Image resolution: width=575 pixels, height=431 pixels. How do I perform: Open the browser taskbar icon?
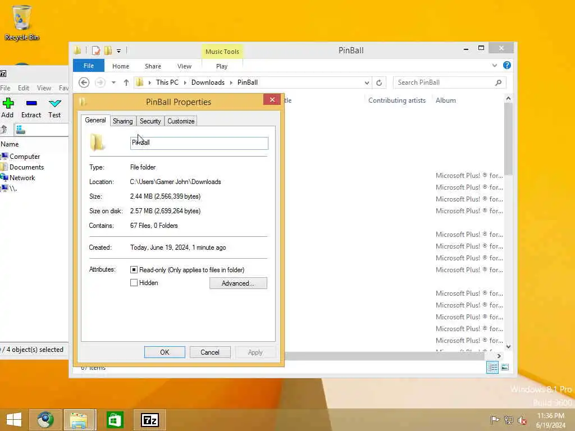coord(45,420)
